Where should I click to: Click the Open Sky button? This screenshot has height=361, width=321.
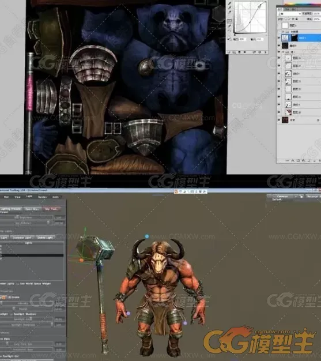point(32,209)
